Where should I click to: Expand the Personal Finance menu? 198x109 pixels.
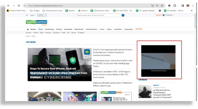pyautogui.click(x=92, y=29)
